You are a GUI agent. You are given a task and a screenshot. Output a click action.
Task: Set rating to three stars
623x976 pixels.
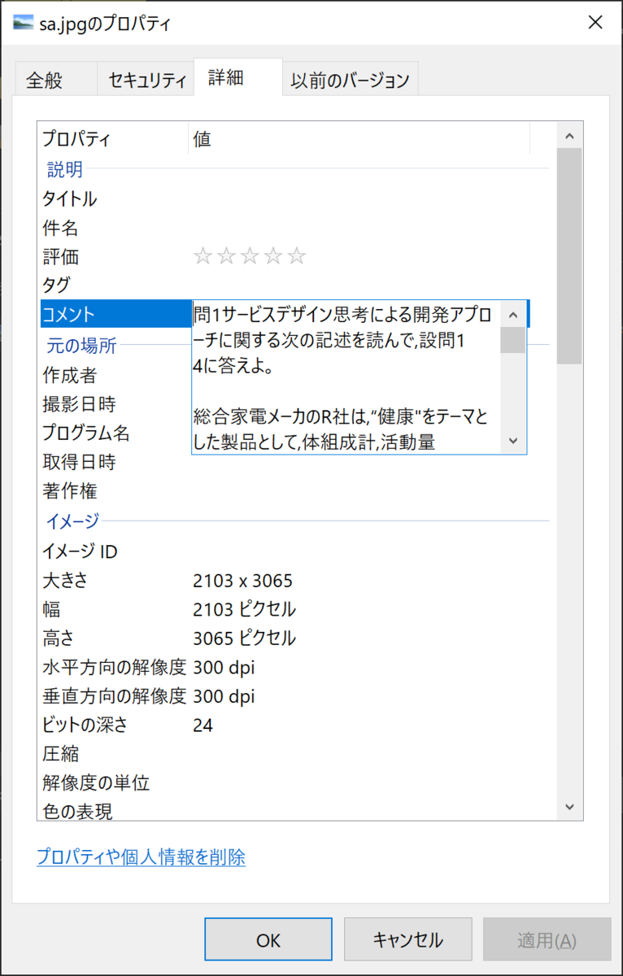pos(250,257)
